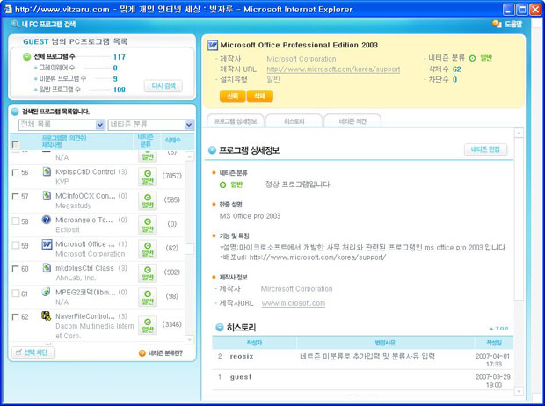The width and height of the screenshot is (545, 406).
Task: Click 일반 classification badge for Microangelo
Action: (x=148, y=225)
